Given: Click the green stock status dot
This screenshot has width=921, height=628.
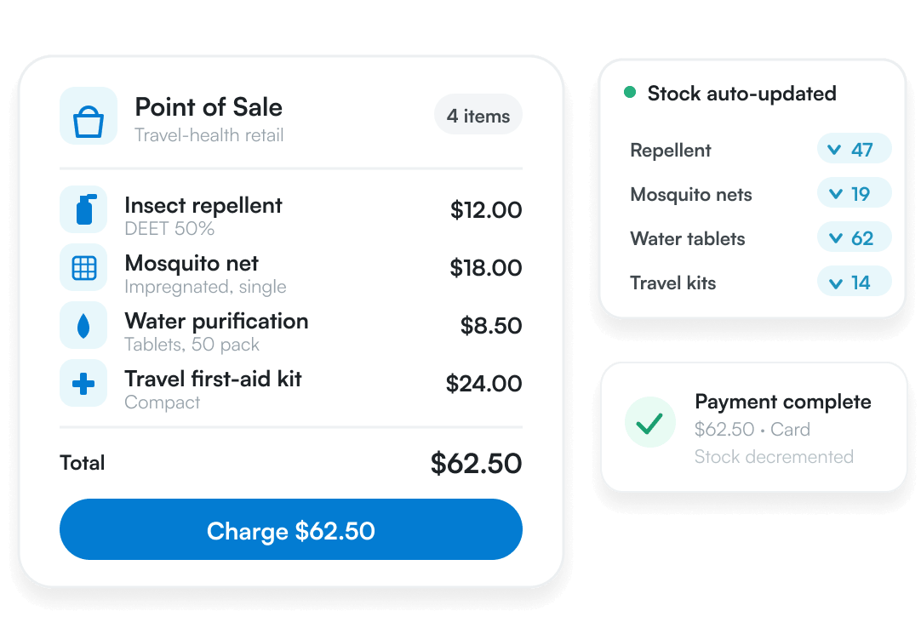Looking at the screenshot, I should pos(630,92).
